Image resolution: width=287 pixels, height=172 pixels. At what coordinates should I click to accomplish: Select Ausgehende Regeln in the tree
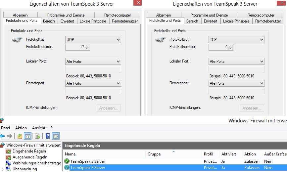30,157
